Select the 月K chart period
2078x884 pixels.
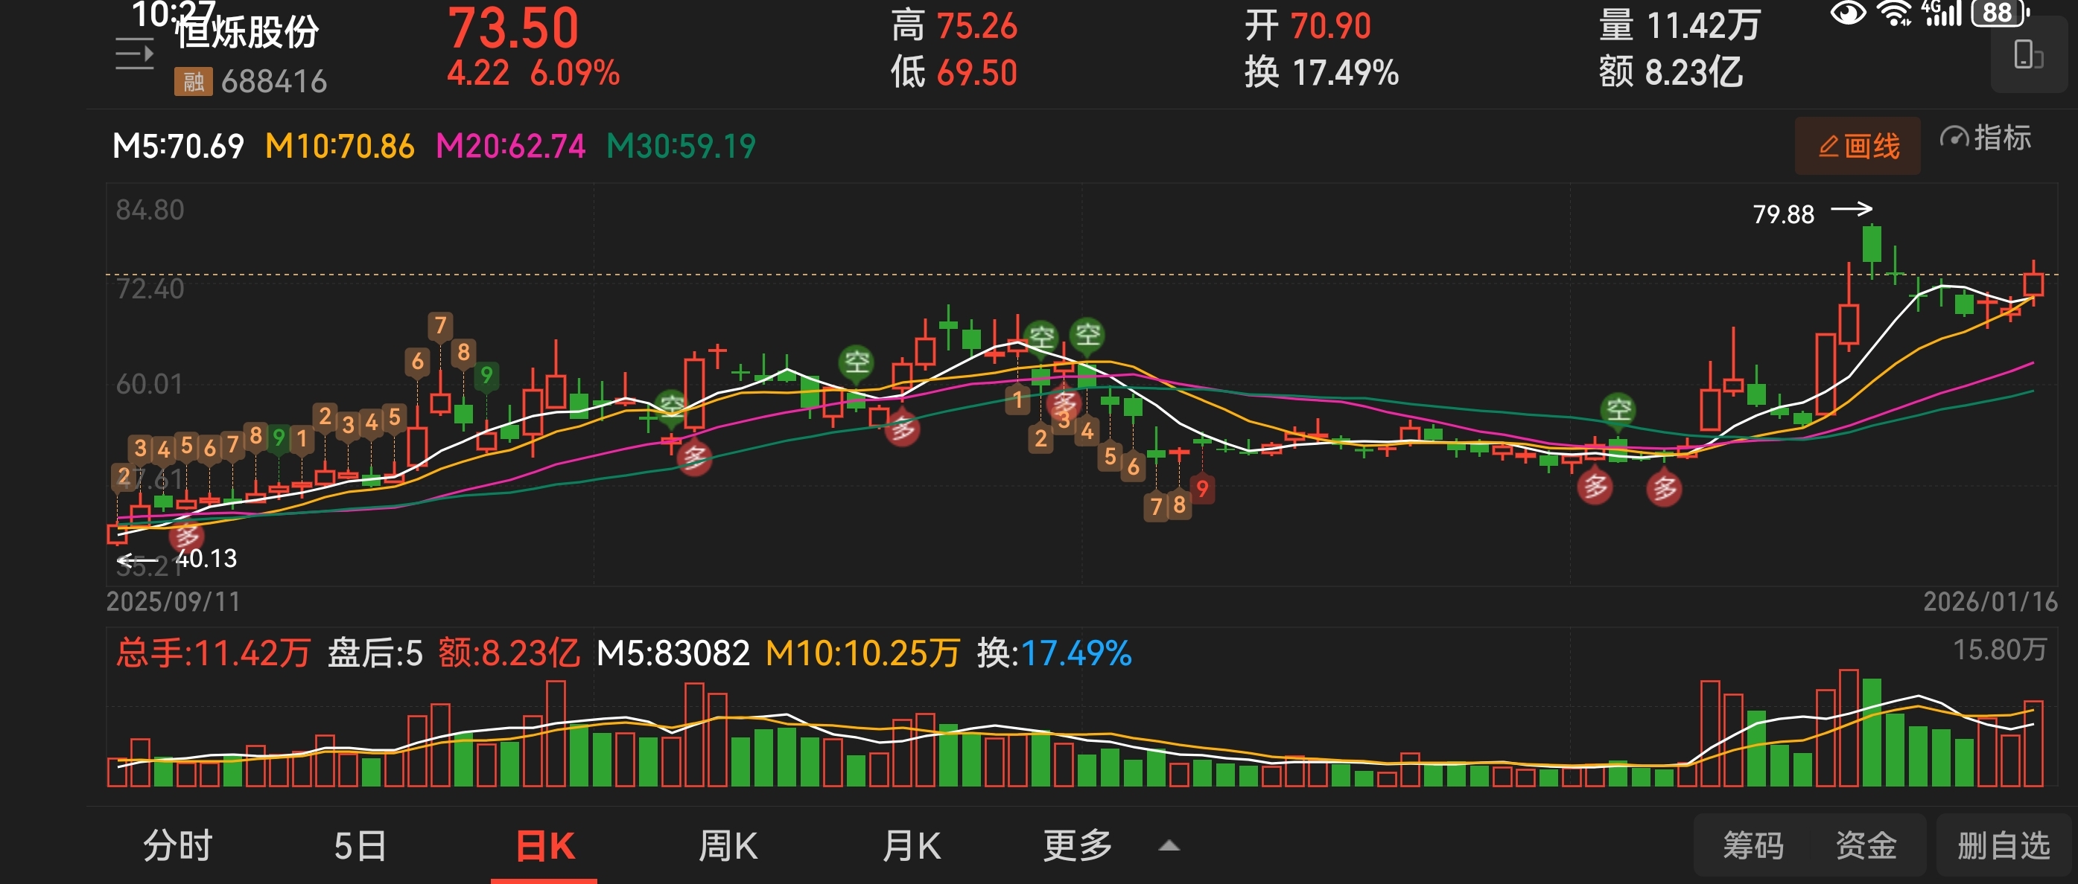tap(911, 845)
